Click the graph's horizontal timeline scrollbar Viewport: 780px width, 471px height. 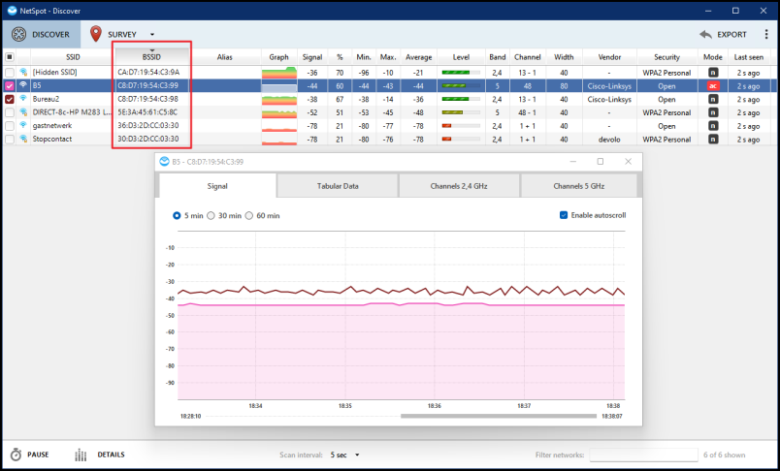(498, 416)
